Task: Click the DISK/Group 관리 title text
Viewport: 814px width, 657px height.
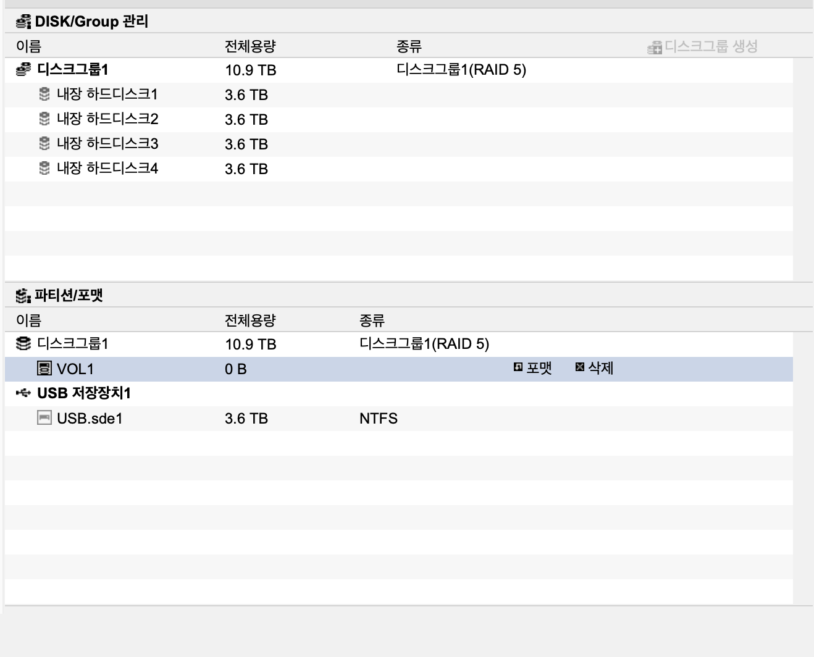Action: point(91,22)
